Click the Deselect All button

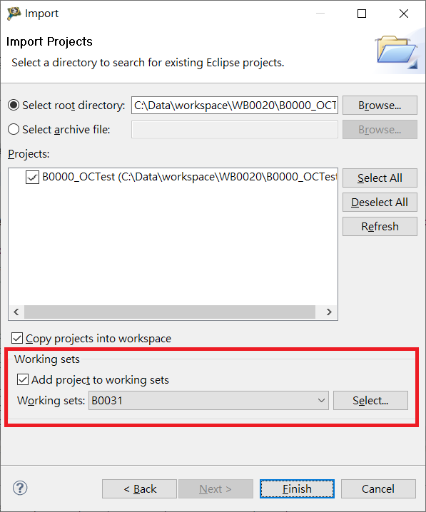tap(380, 202)
